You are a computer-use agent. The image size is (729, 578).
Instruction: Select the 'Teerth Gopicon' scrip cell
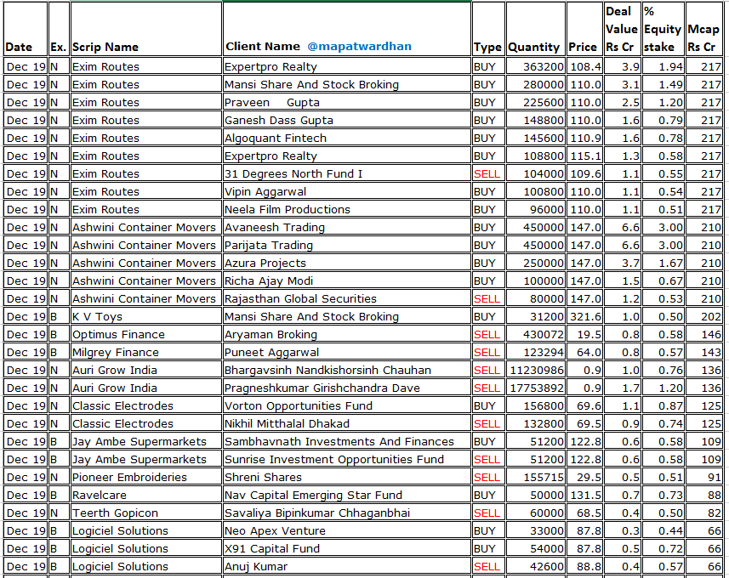(146, 513)
